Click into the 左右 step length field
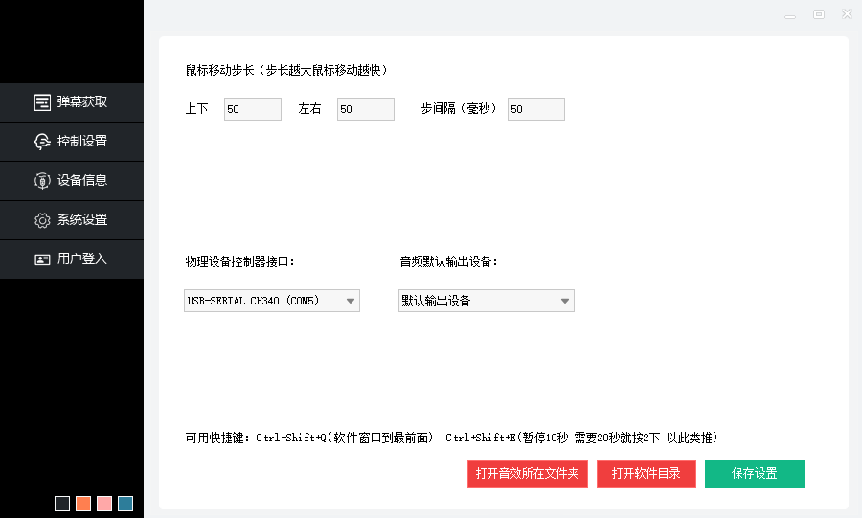Viewport: 862px width, 518px height. (365, 109)
